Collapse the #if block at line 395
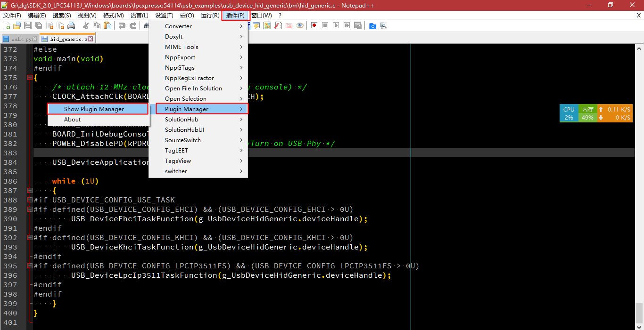The height and width of the screenshot is (330, 644). click(30, 266)
